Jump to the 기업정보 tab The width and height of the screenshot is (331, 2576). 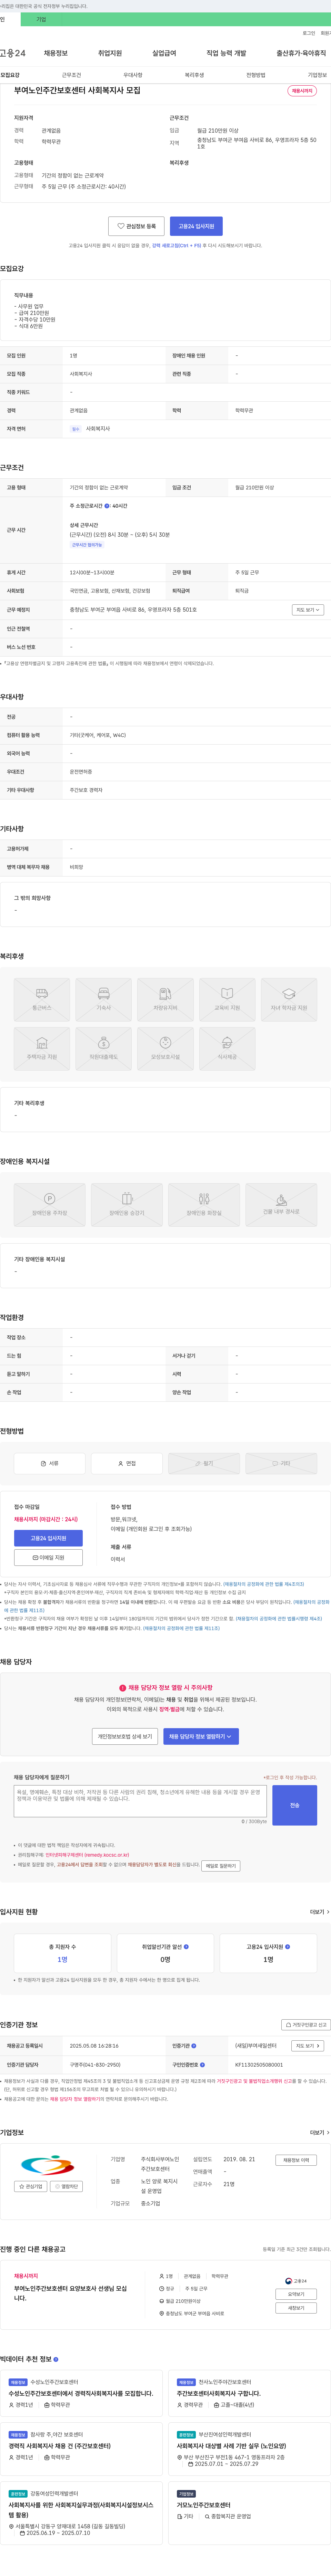[x=317, y=75]
